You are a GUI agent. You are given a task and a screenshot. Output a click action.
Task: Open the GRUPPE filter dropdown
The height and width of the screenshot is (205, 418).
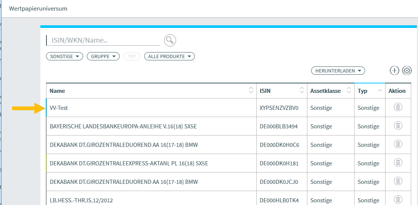click(x=103, y=56)
